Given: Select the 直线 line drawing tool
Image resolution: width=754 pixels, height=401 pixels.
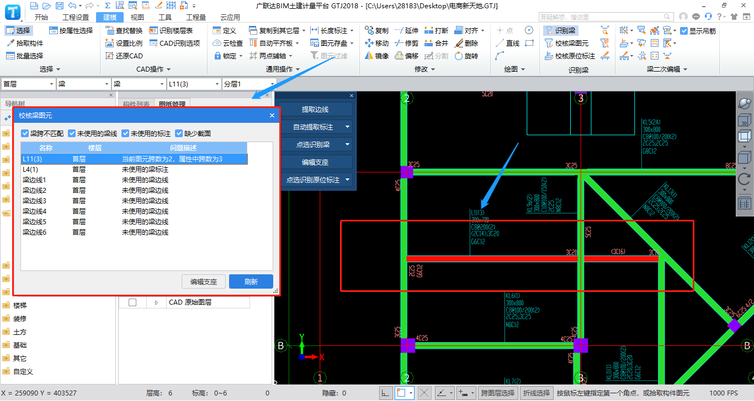Looking at the screenshot, I should click(x=507, y=43).
